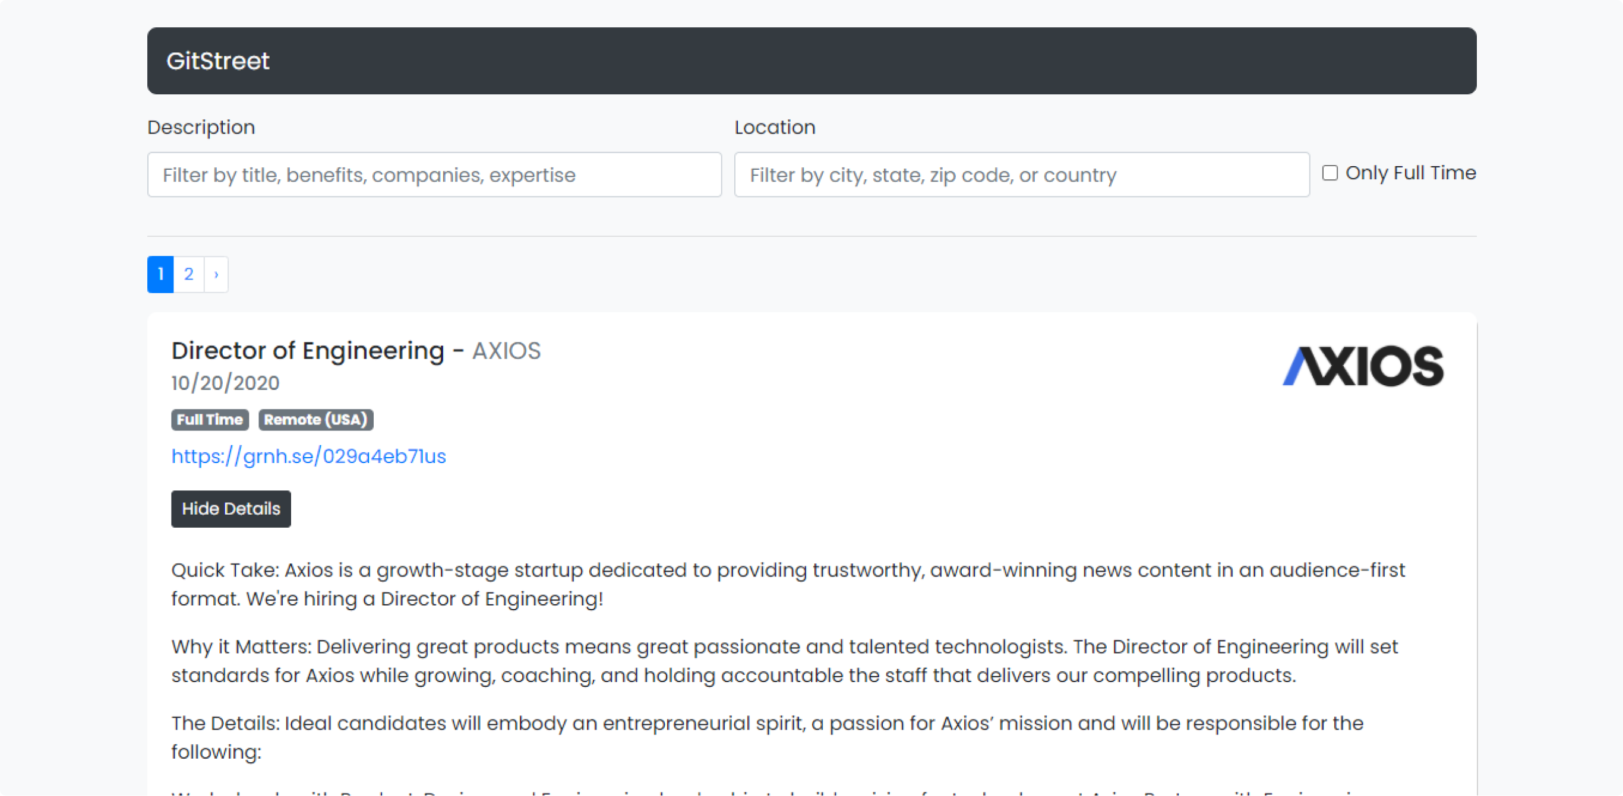The image size is (1623, 796).
Task: Click the Remote (USA) badge
Action: click(315, 420)
